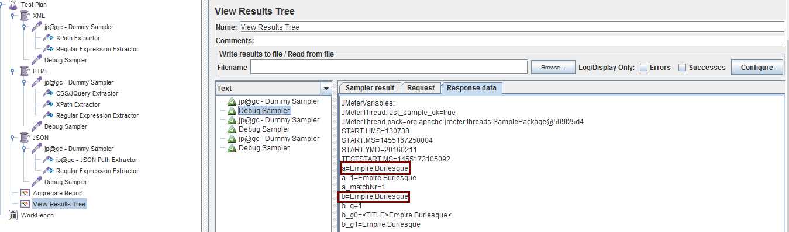
Task: Click the 'JMeterThread.last_sample_ok=true' line
Action: click(398, 113)
